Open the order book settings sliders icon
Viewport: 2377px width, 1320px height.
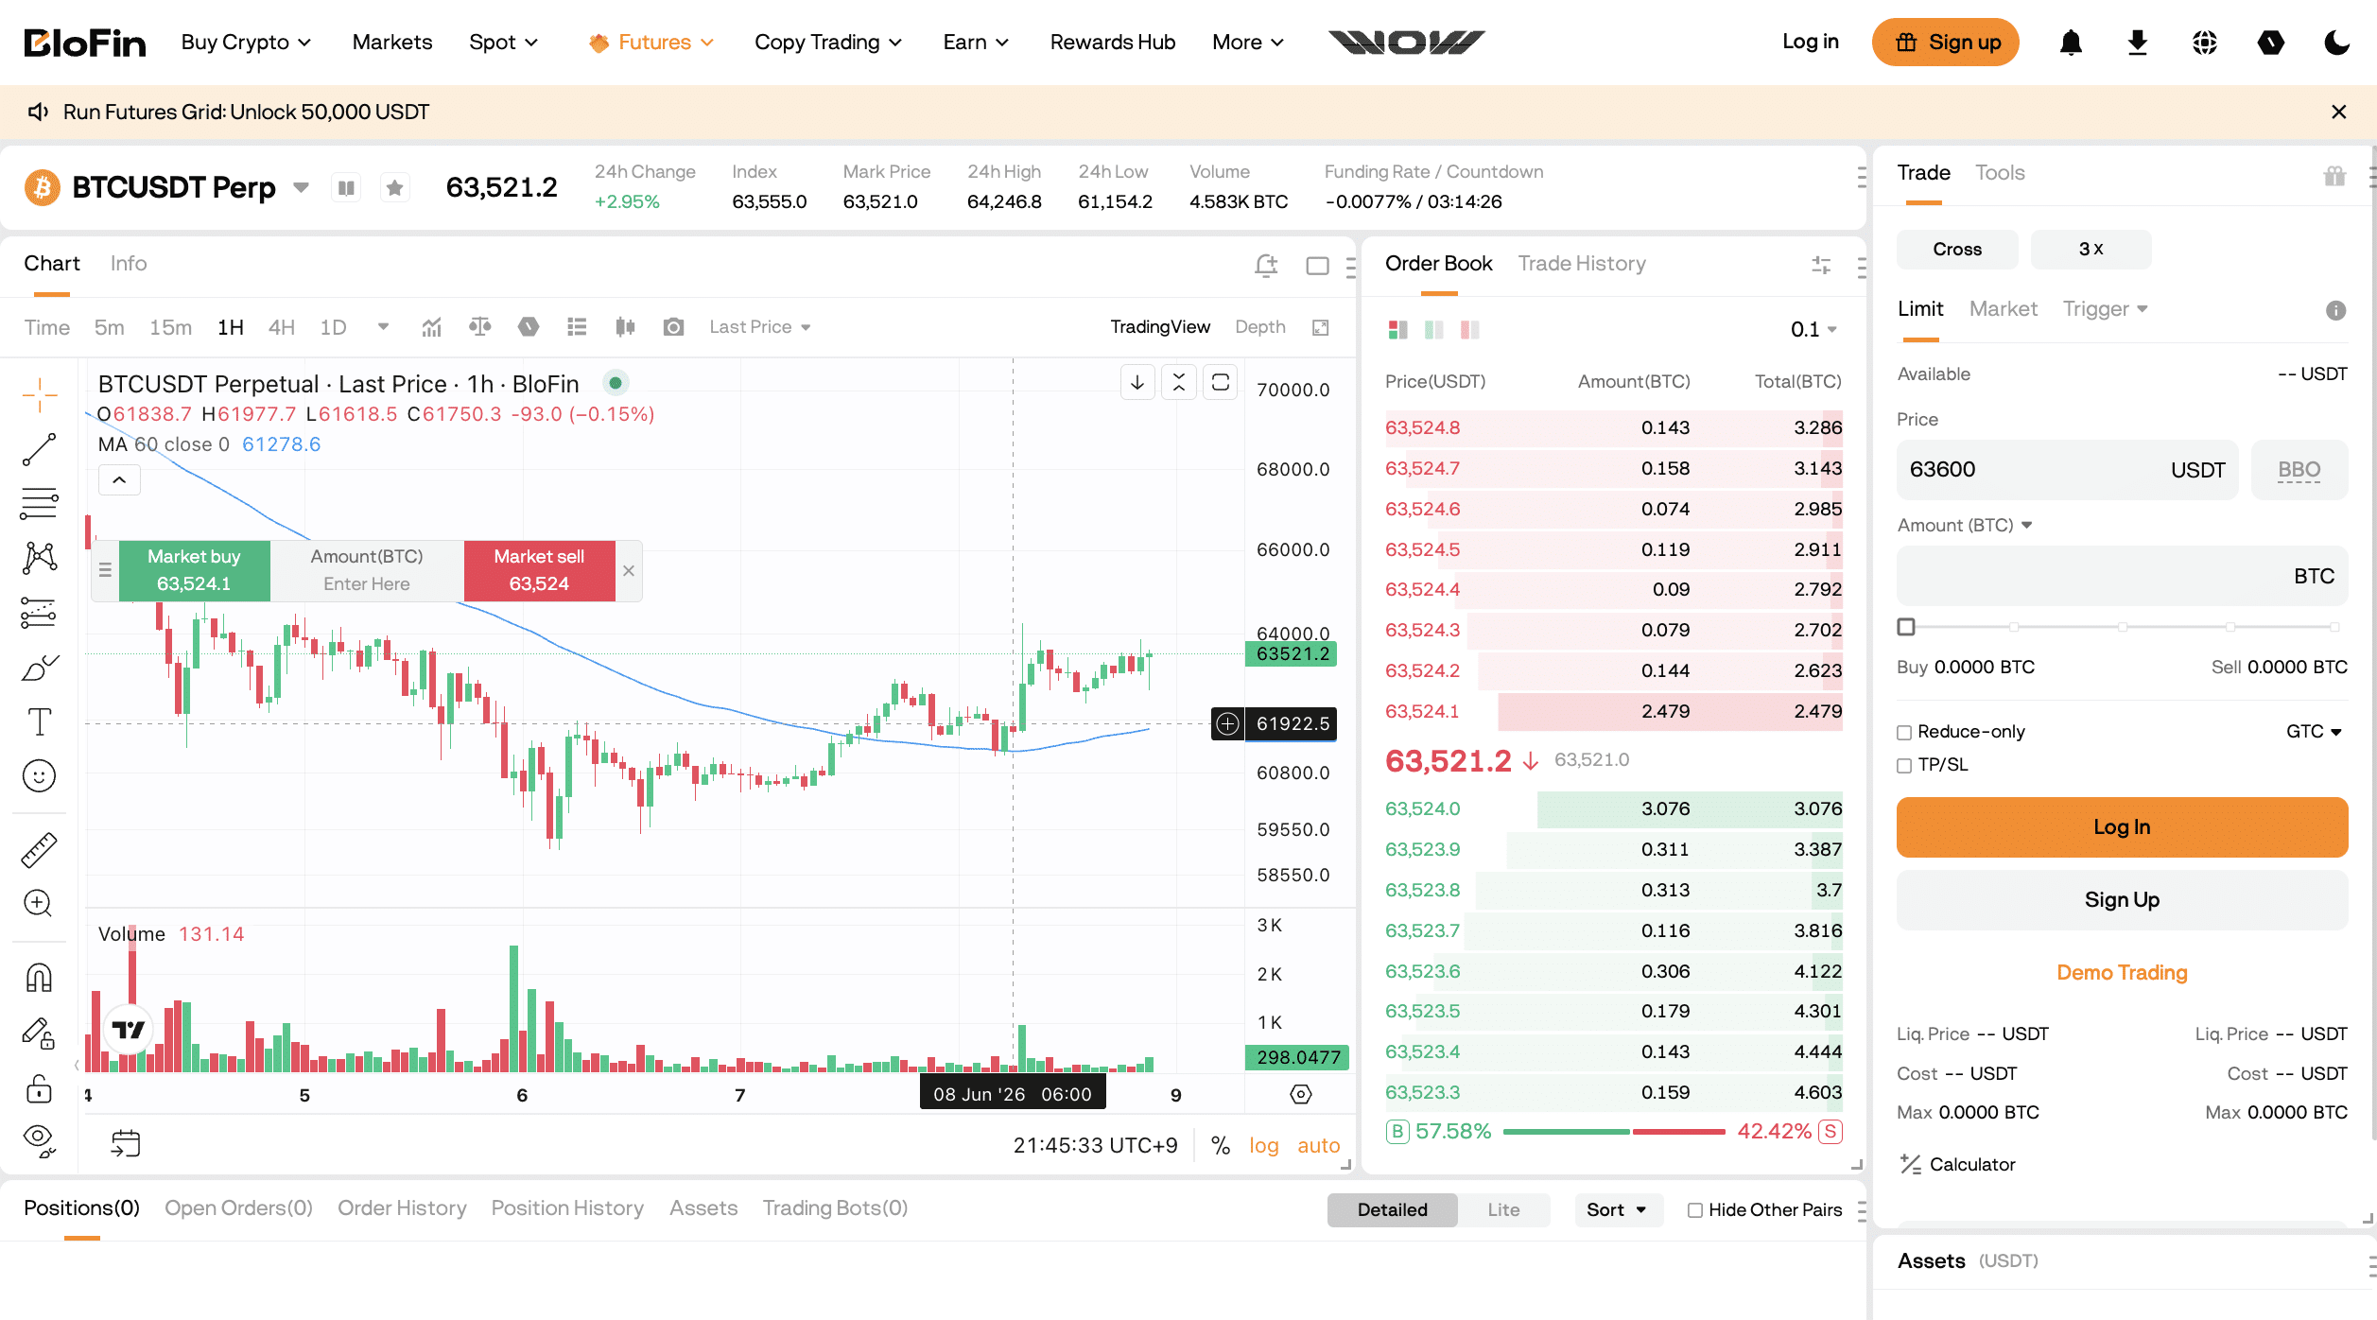pyautogui.click(x=1821, y=265)
